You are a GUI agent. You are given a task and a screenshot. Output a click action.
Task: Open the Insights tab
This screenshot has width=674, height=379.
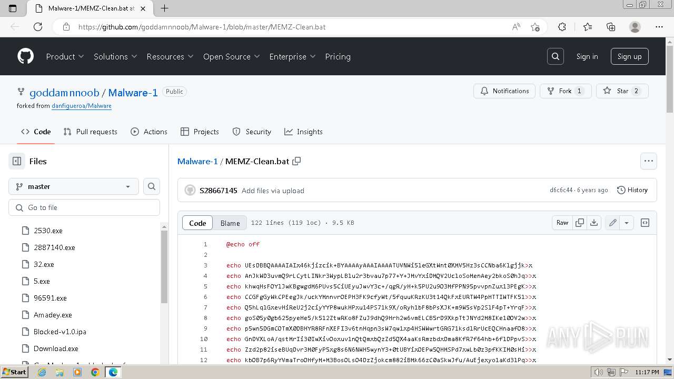click(x=303, y=132)
